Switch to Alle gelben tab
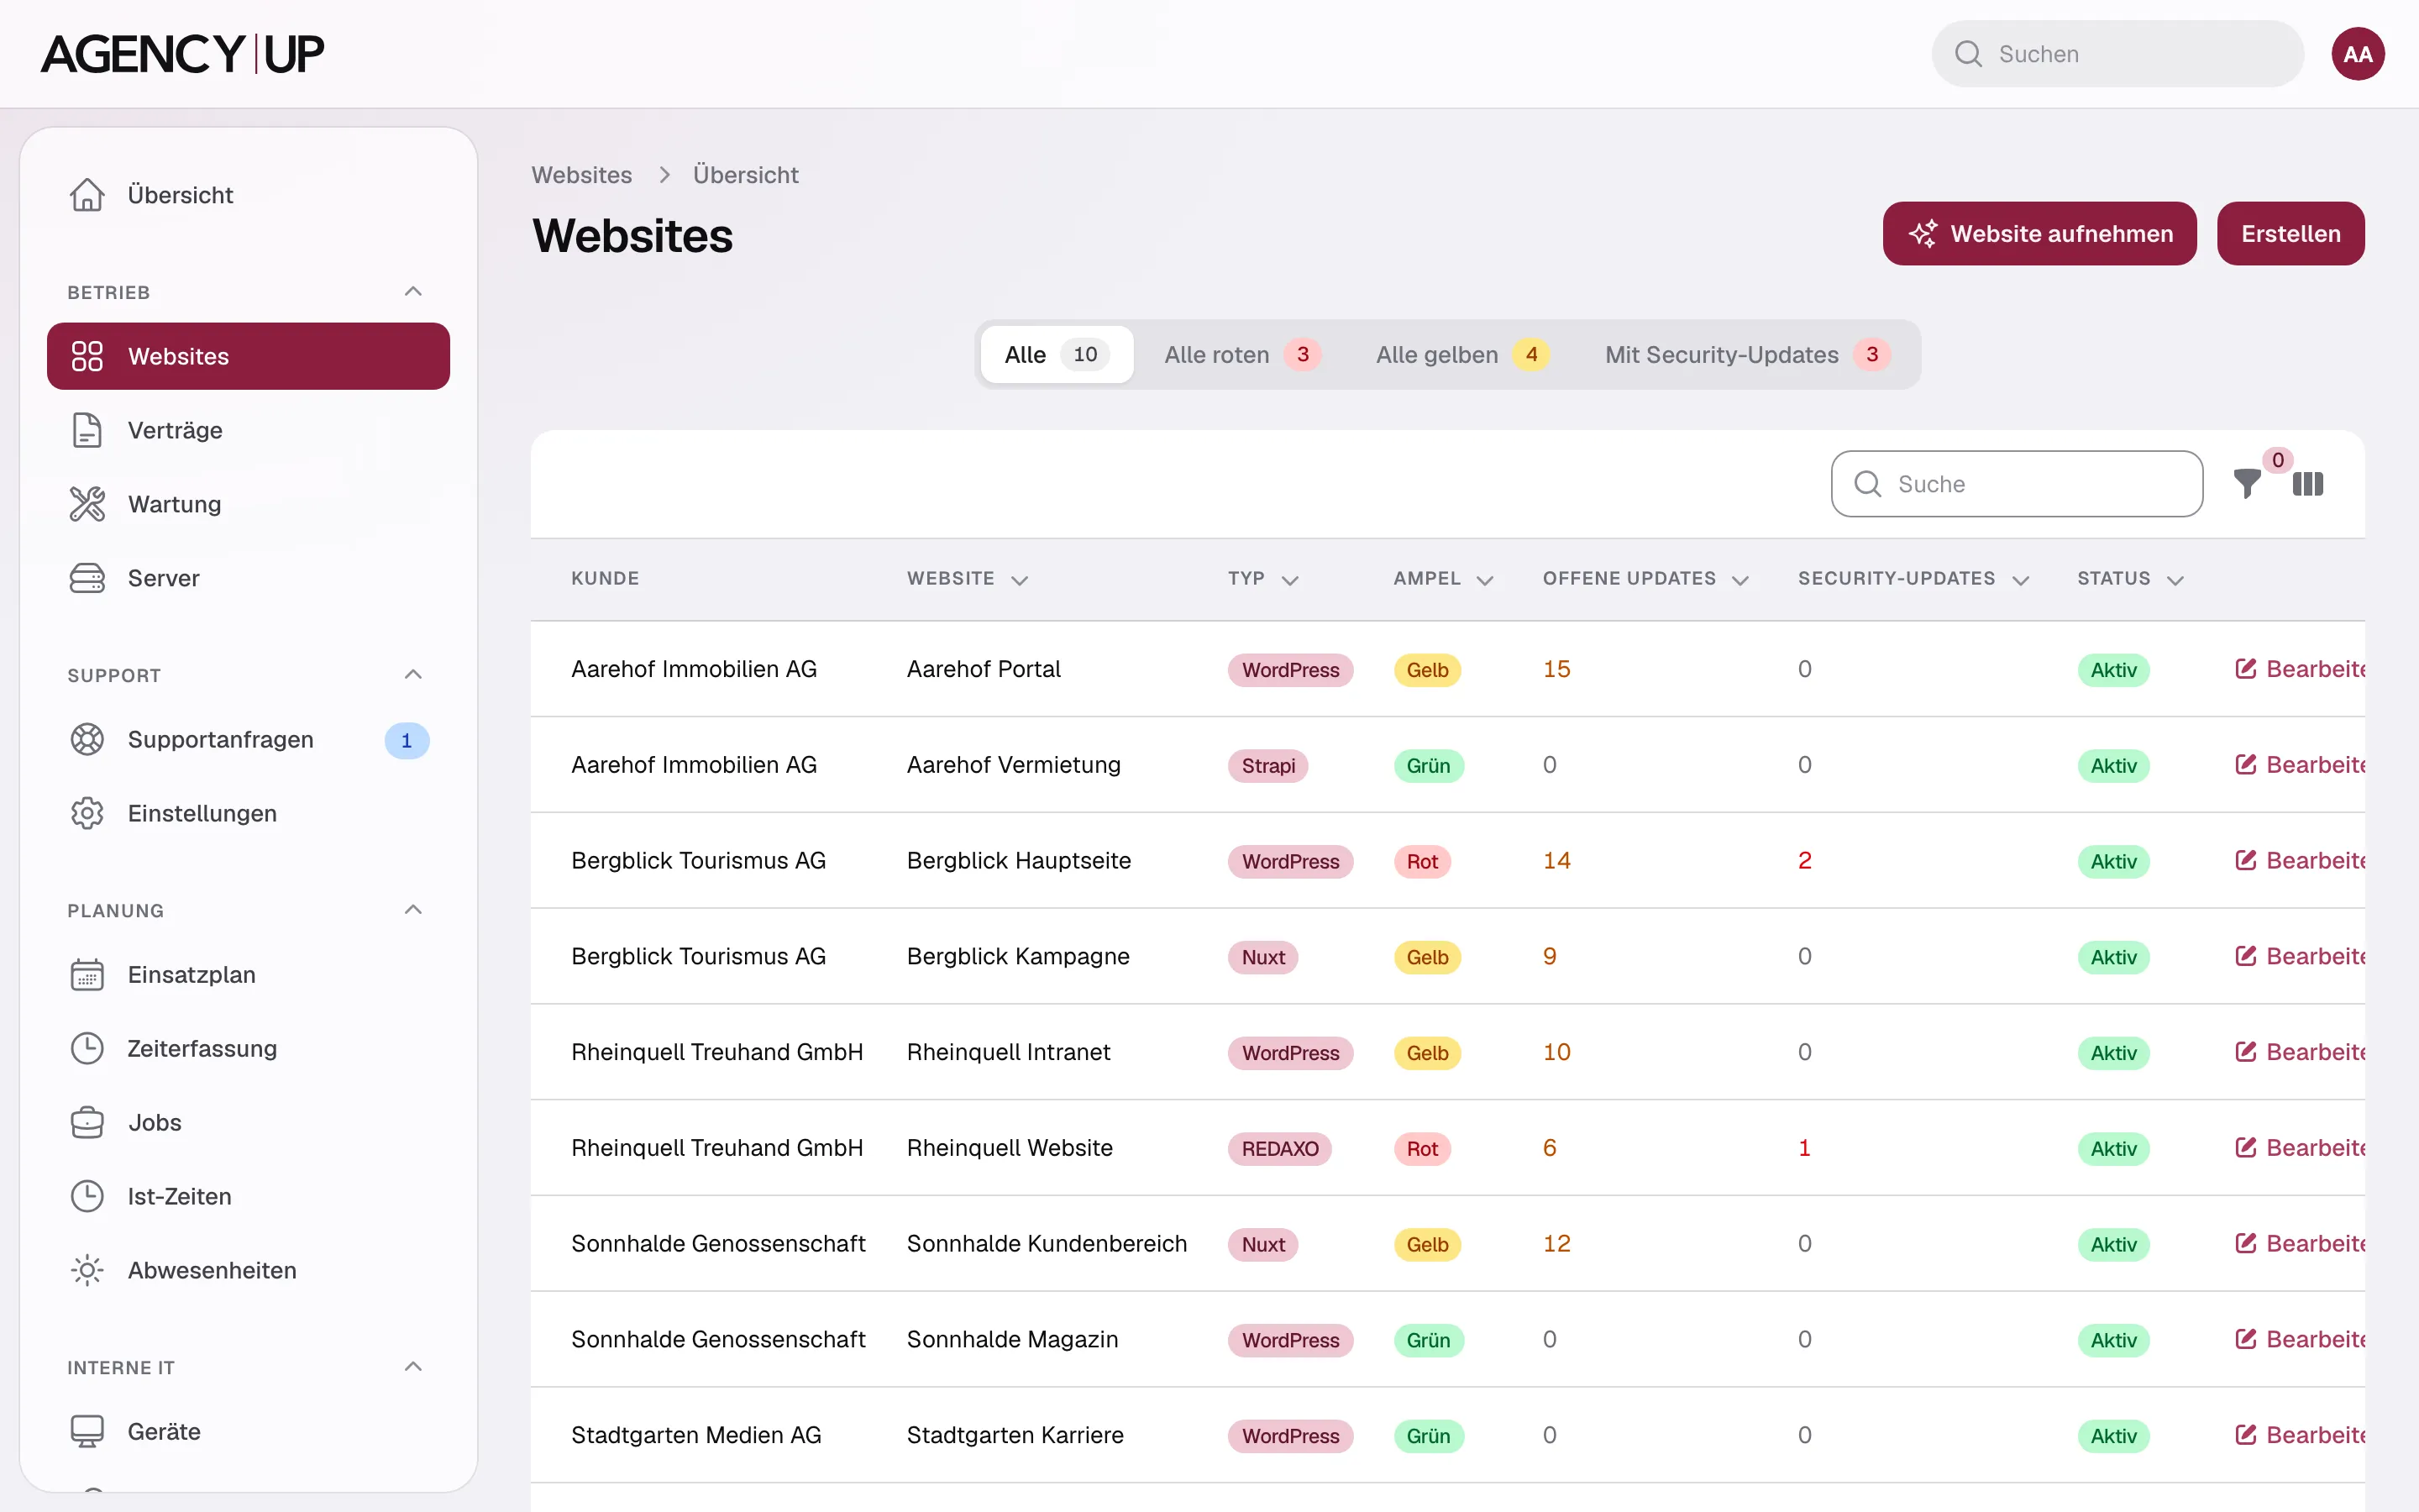Screen dimensions: 2419x1512 point(1462,355)
